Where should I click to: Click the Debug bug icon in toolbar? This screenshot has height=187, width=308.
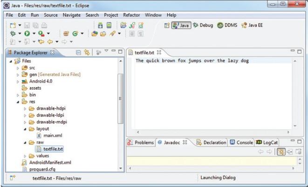13,34
